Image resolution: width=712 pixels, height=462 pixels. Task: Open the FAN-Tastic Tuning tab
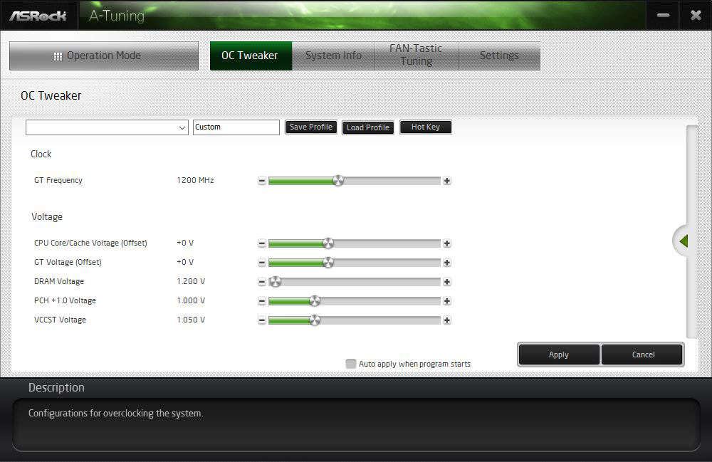pos(416,56)
